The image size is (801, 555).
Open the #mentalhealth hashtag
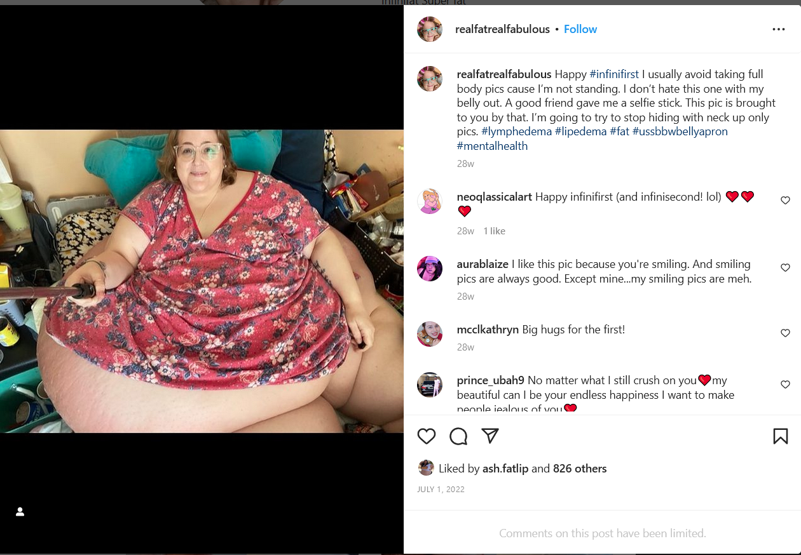pos(492,146)
